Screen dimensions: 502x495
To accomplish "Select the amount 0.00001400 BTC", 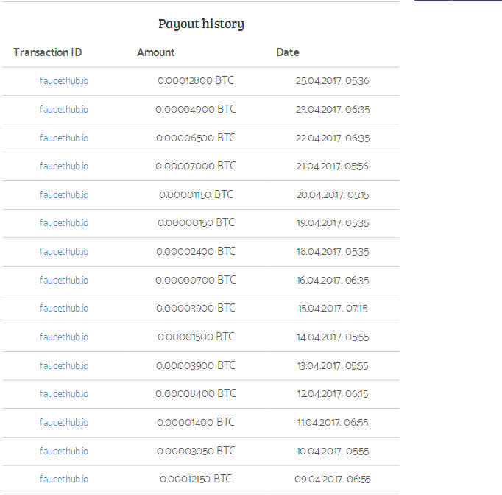I will click(196, 422).
